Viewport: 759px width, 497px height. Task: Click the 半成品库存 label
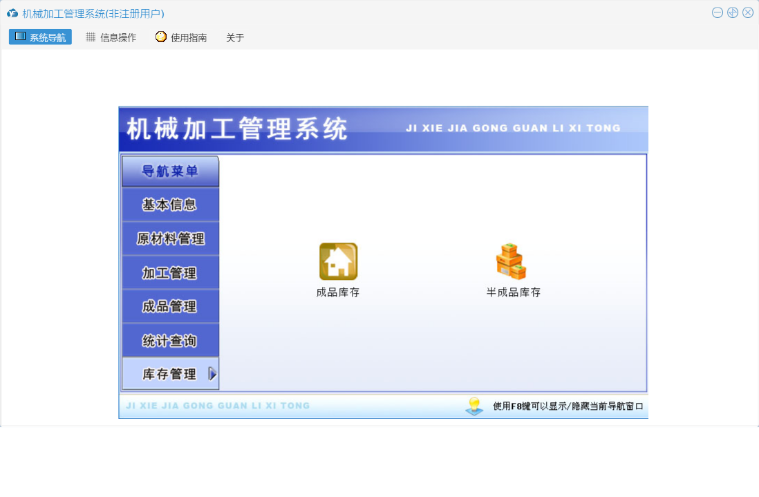[x=514, y=292]
